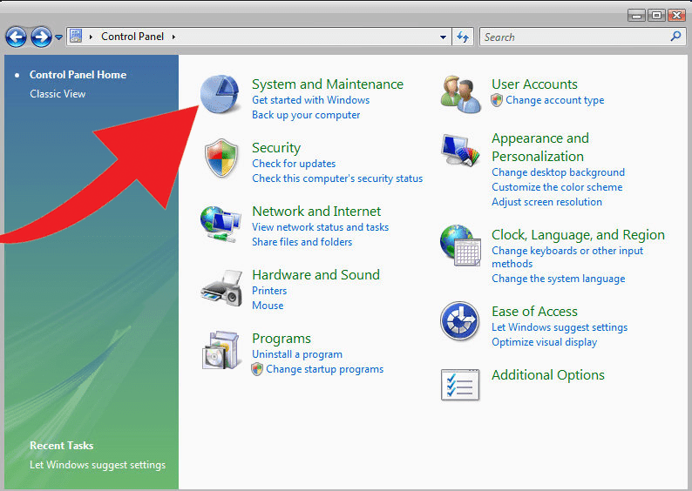
Task: Click Customize the color scheme
Action: point(557,187)
